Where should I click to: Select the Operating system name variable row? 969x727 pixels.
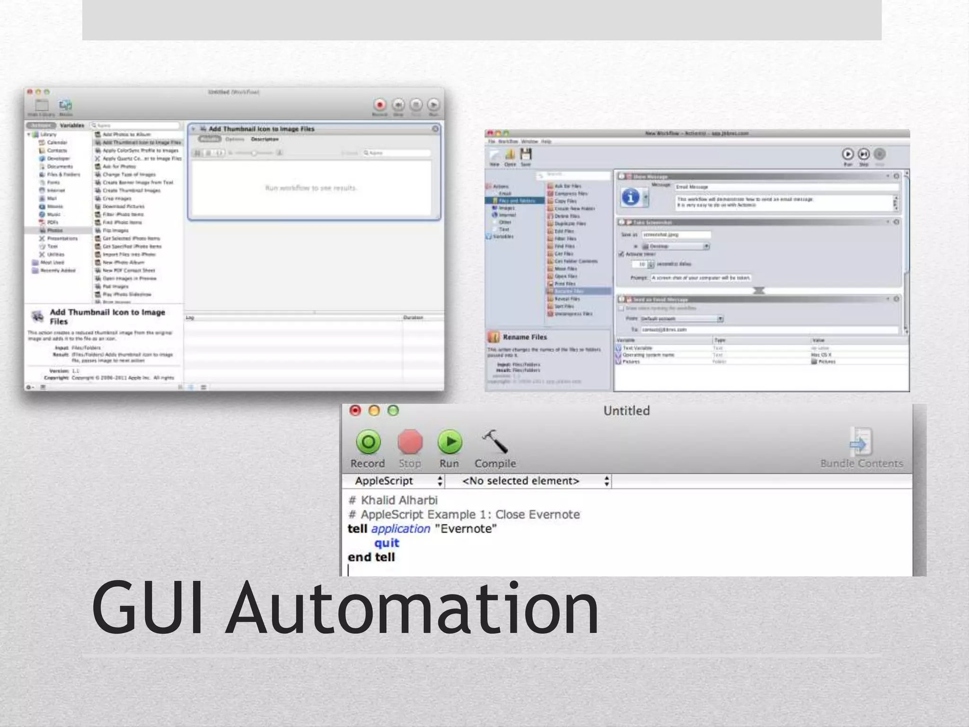(x=762, y=355)
